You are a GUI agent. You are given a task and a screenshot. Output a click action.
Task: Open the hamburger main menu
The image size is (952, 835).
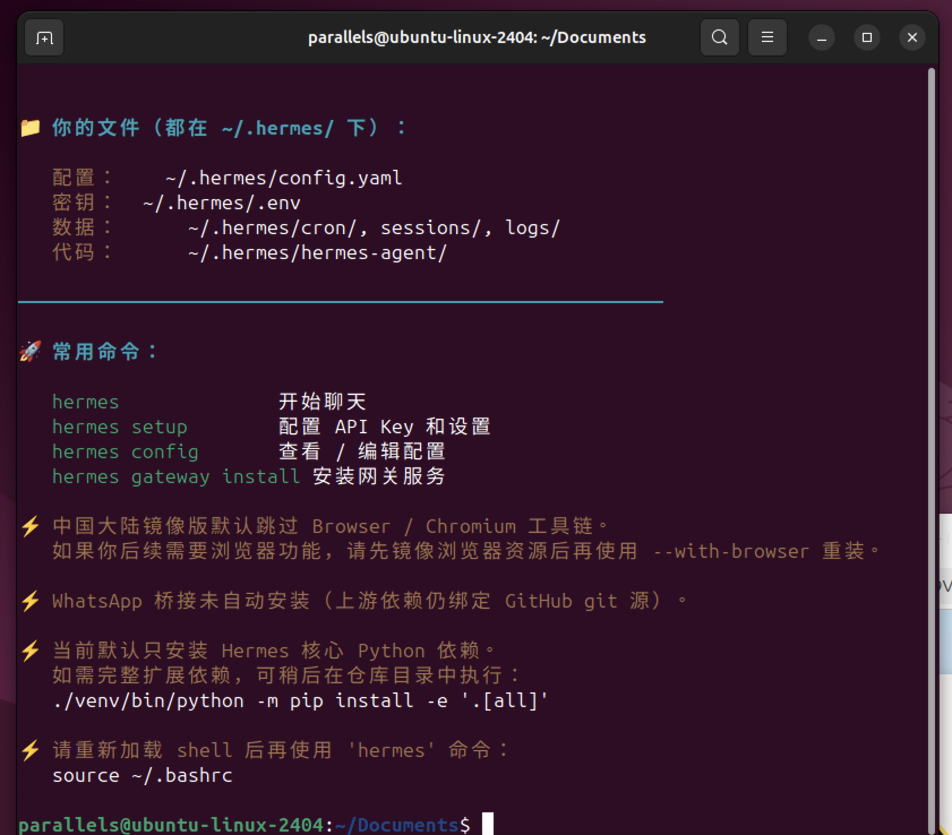pyautogui.click(x=767, y=38)
